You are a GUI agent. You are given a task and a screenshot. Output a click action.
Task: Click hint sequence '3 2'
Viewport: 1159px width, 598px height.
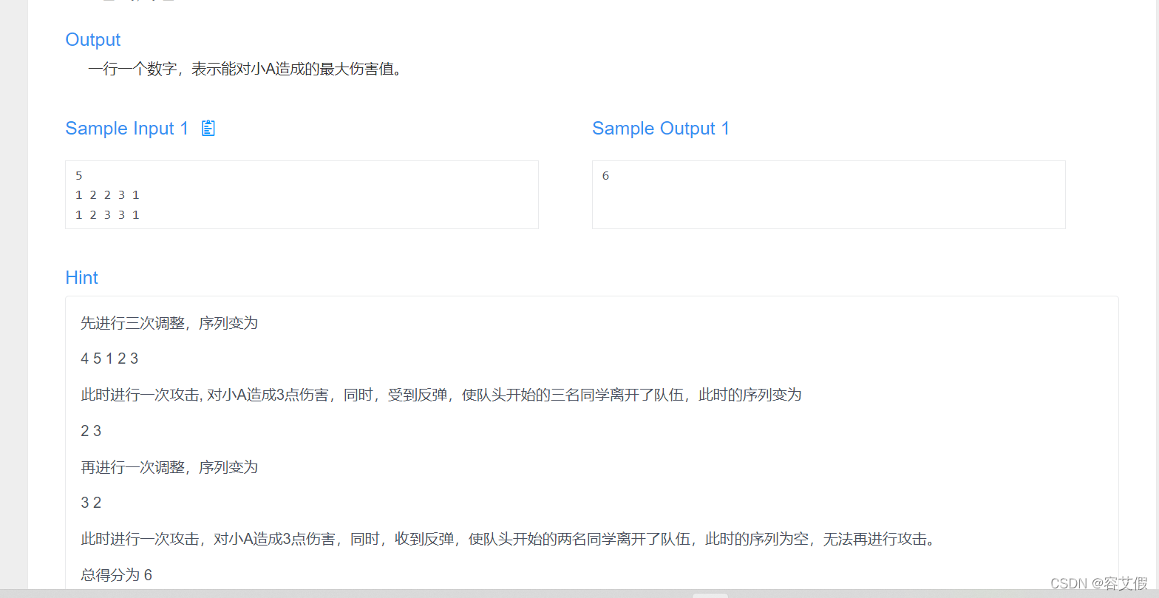click(x=91, y=503)
